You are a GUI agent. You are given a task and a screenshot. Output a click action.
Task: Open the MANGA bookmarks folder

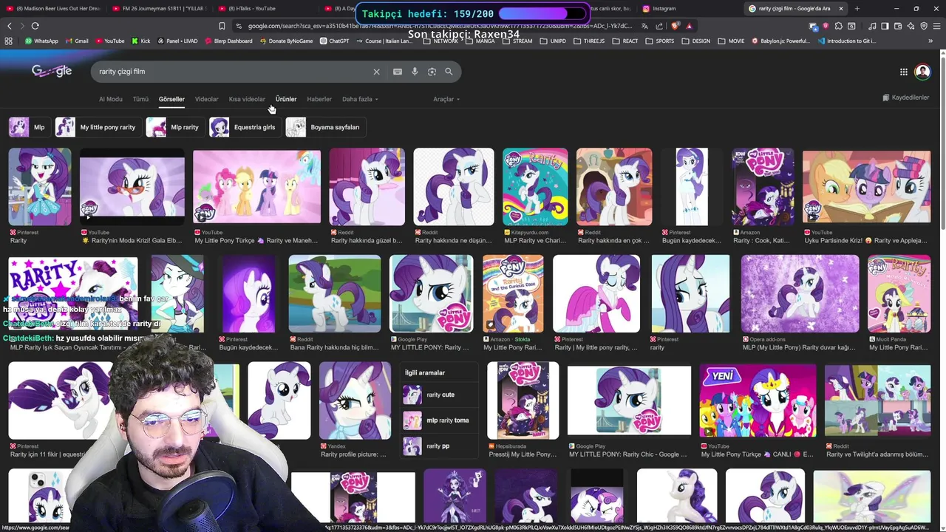pyautogui.click(x=480, y=41)
